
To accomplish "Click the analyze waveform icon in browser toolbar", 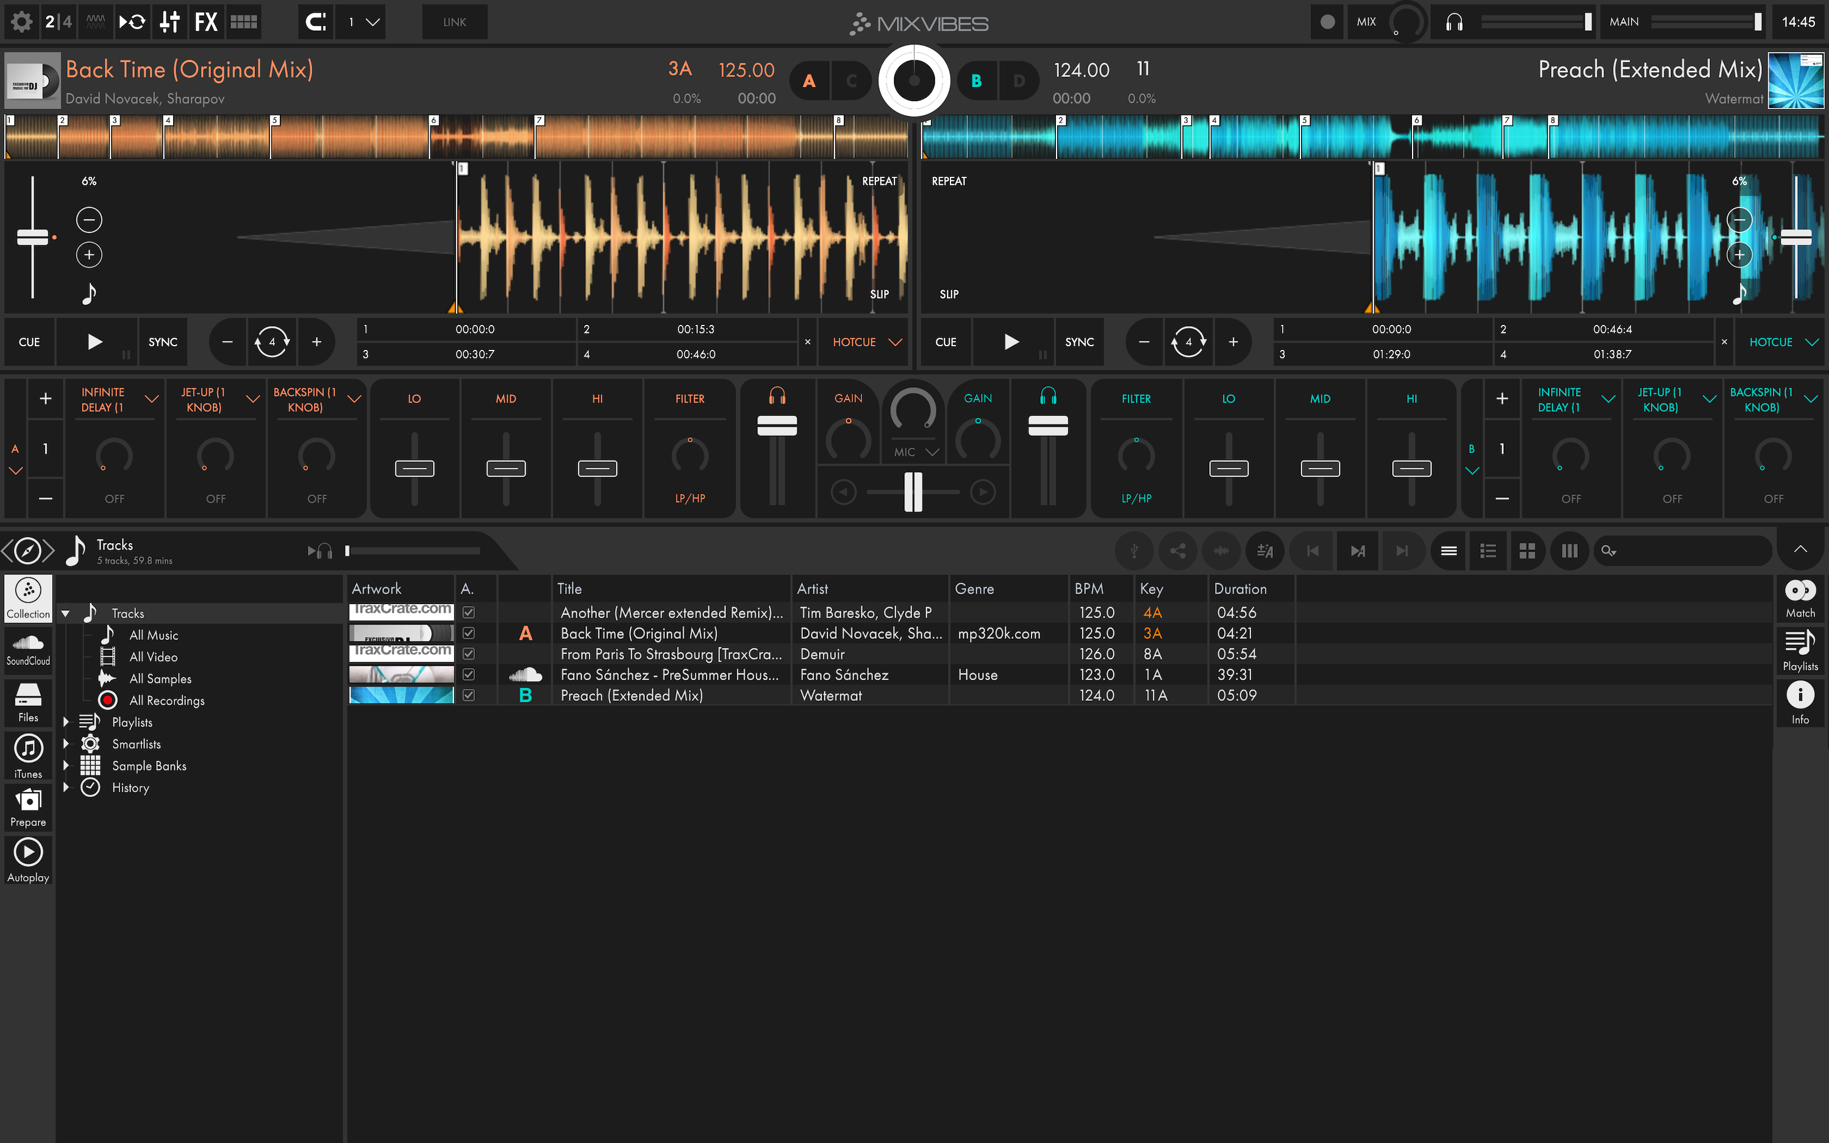I will click(1221, 550).
